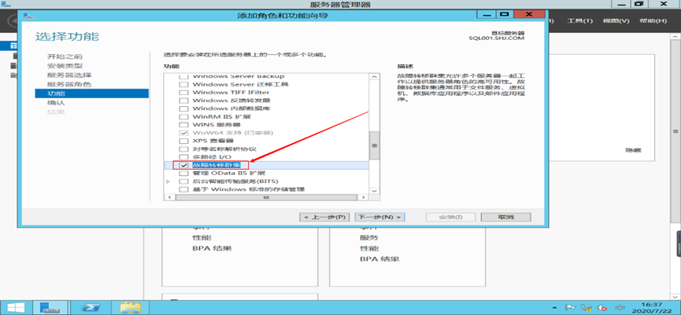Check the WINS 服务器 checkbox
Image resolution: width=681 pixels, height=315 pixels.
click(x=184, y=125)
